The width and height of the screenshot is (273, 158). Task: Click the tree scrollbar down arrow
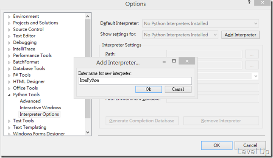coord(88,132)
